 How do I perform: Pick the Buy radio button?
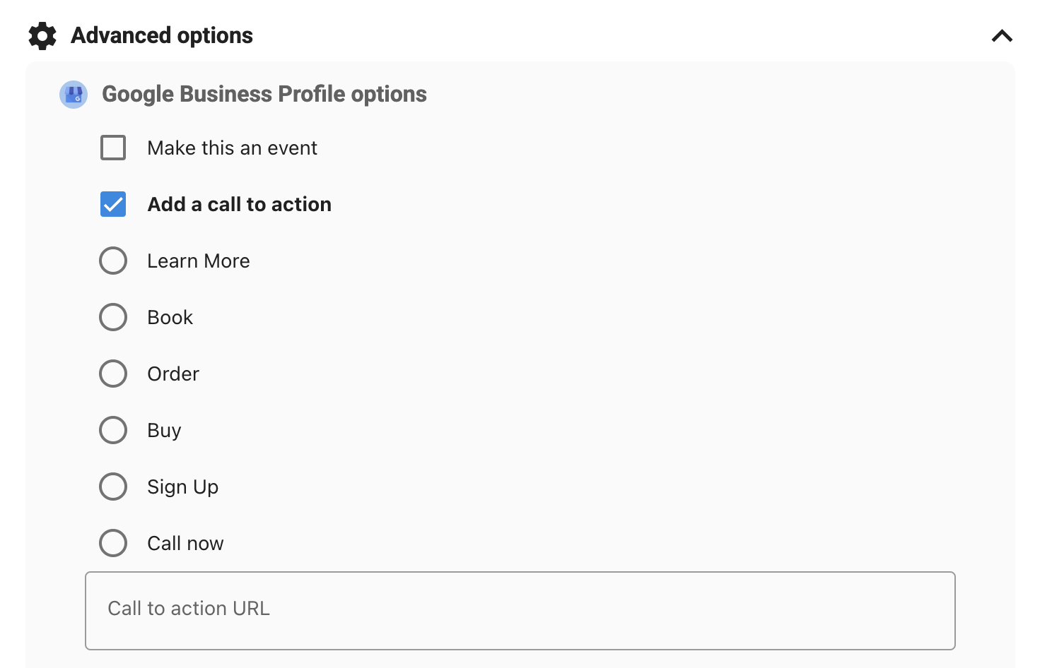coord(113,430)
